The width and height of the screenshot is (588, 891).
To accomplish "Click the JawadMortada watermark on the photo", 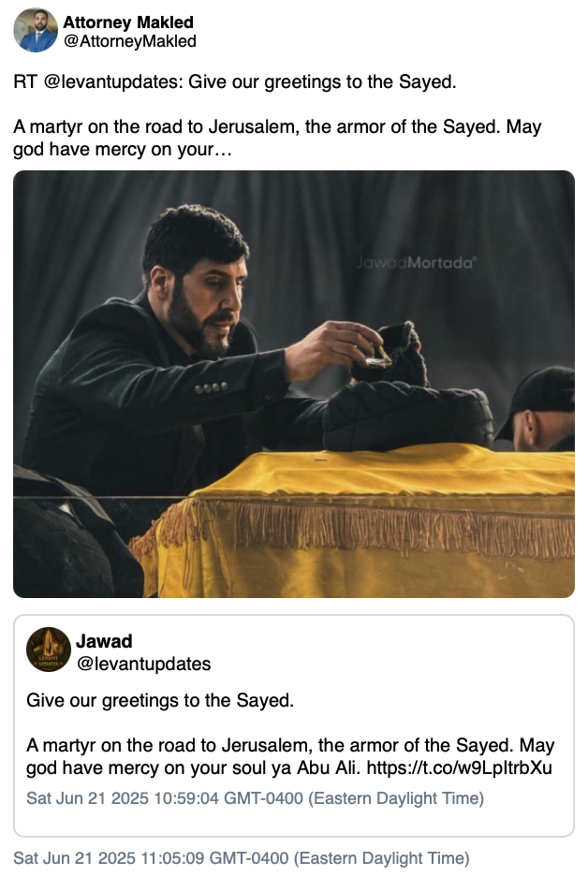I will click(x=416, y=264).
